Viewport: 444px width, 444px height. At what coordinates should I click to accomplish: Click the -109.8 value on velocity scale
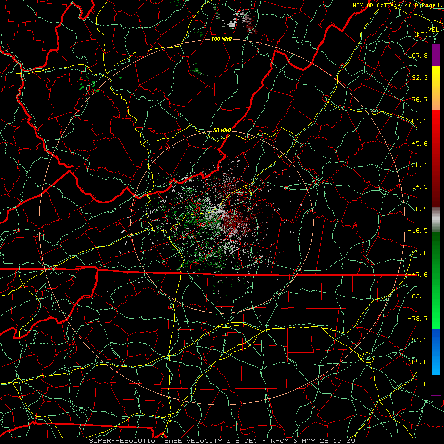416,362
